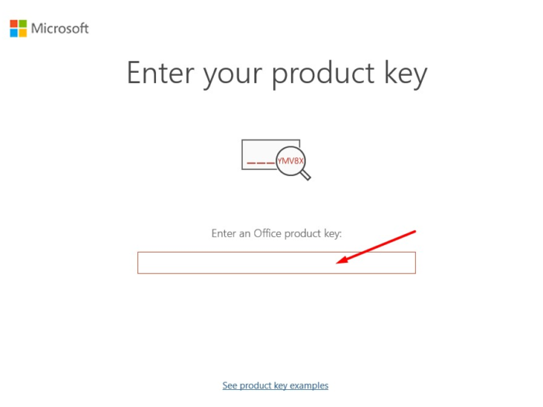The image size is (543, 407).
Task: Open the See product key examples link
Action: pyautogui.click(x=275, y=385)
